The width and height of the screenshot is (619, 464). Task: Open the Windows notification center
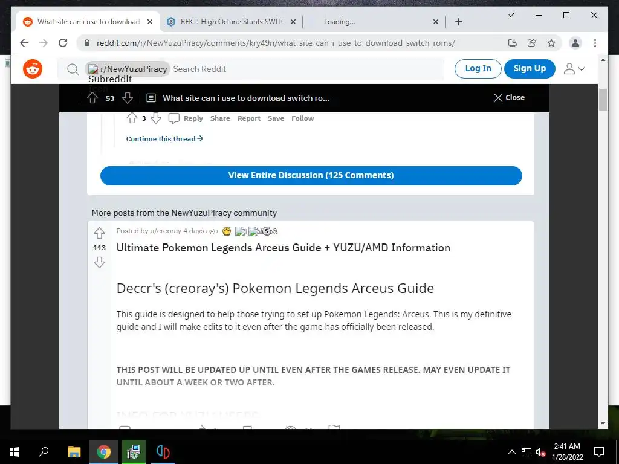(599, 452)
